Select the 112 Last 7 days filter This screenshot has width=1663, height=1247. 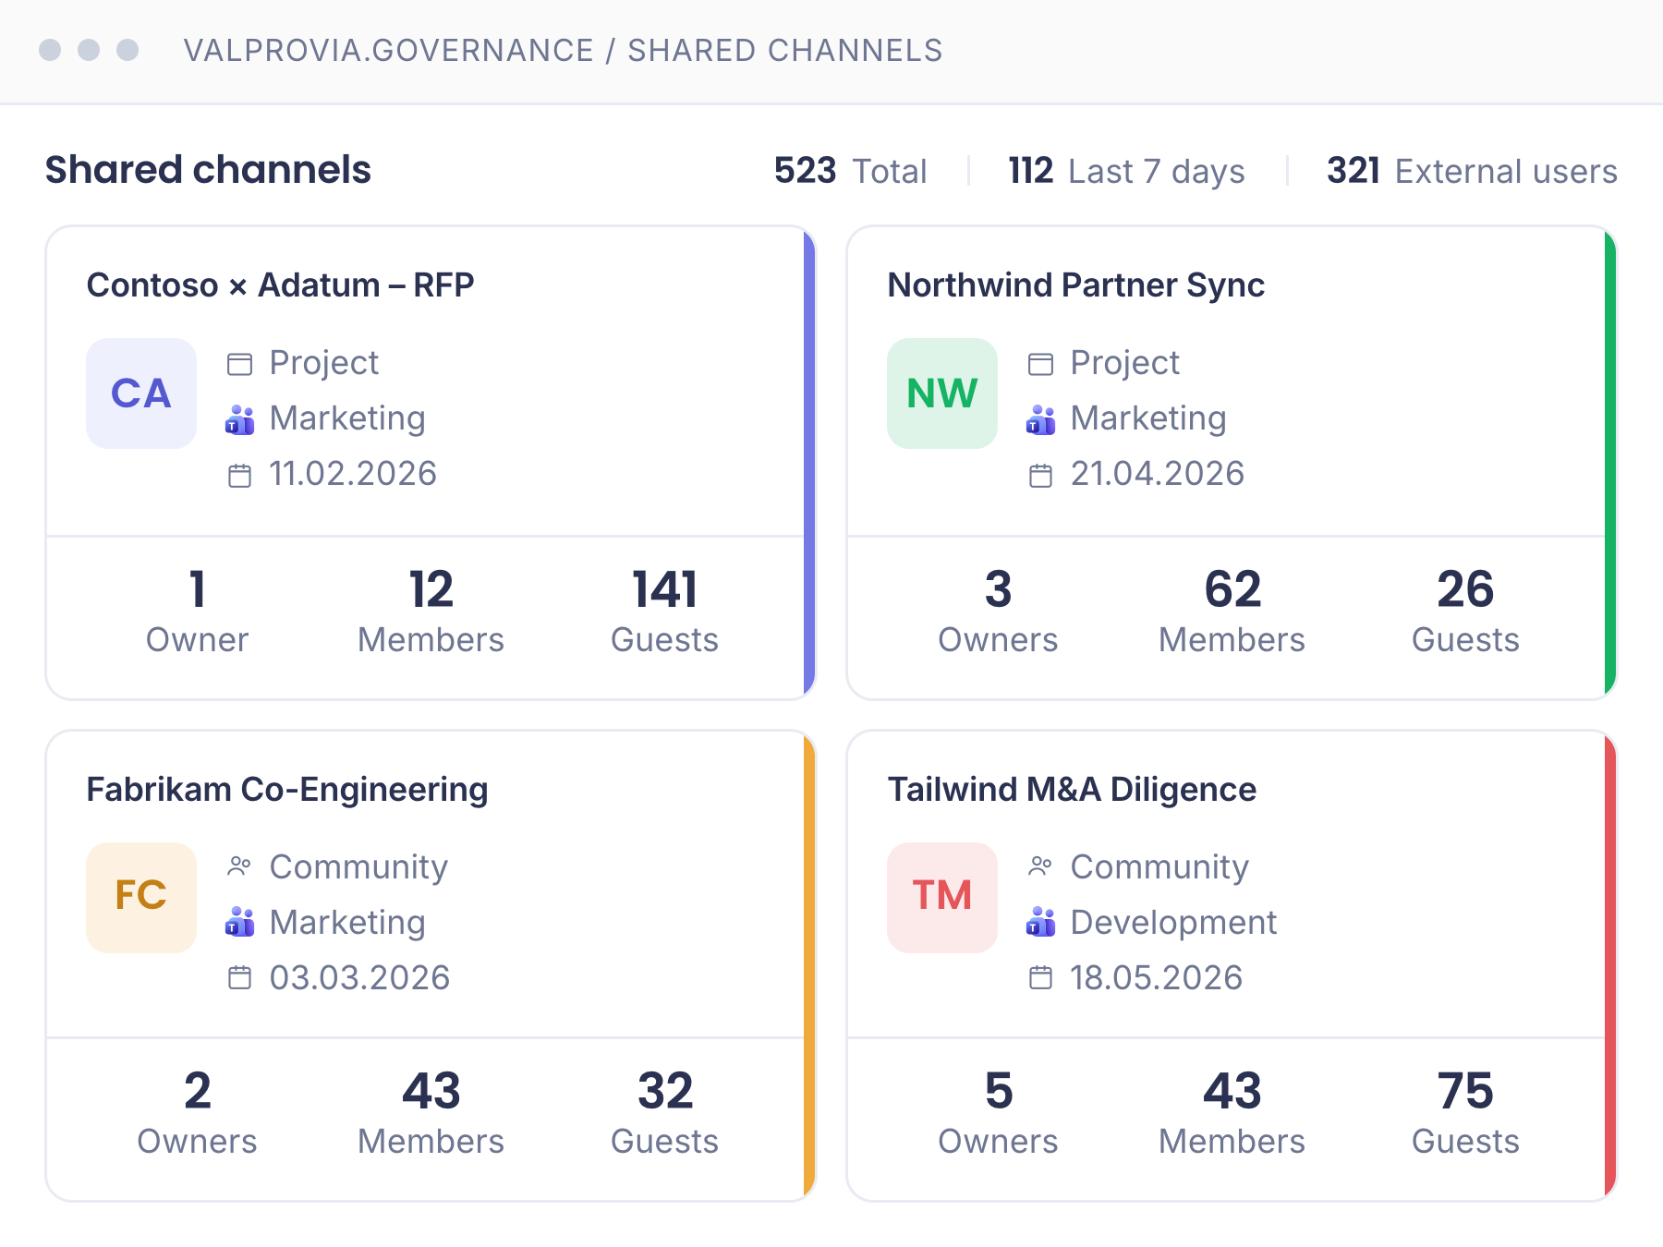tap(1126, 171)
